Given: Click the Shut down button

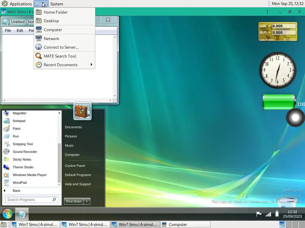Looking at the screenshot, I should [74, 201].
